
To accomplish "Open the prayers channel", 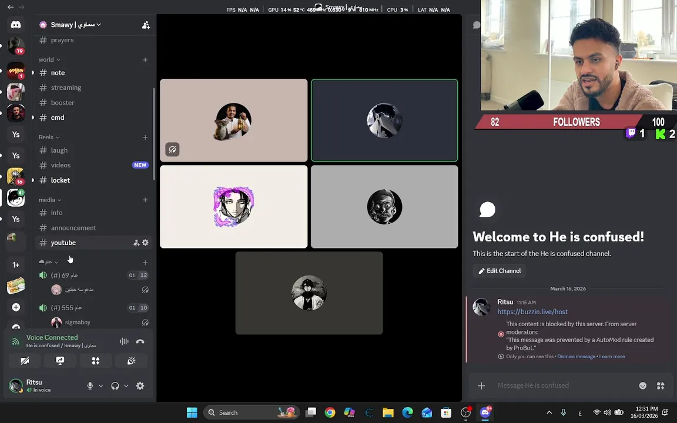I will pos(93,40).
